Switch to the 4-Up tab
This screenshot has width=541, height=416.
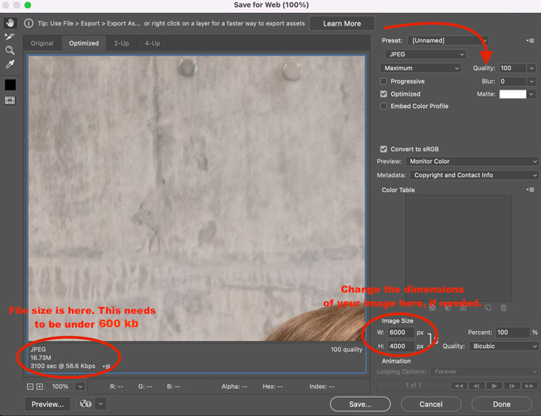[152, 43]
